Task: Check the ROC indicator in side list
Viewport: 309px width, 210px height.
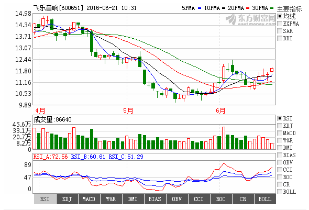Action: pos(280,177)
